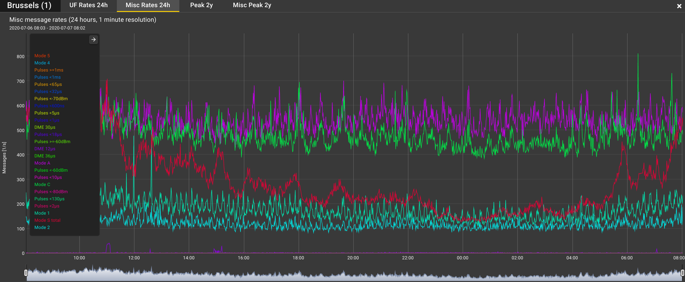685x282 pixels.
Task: Hide the Pulses <-70dBm series
Action: tap(51, 98)
